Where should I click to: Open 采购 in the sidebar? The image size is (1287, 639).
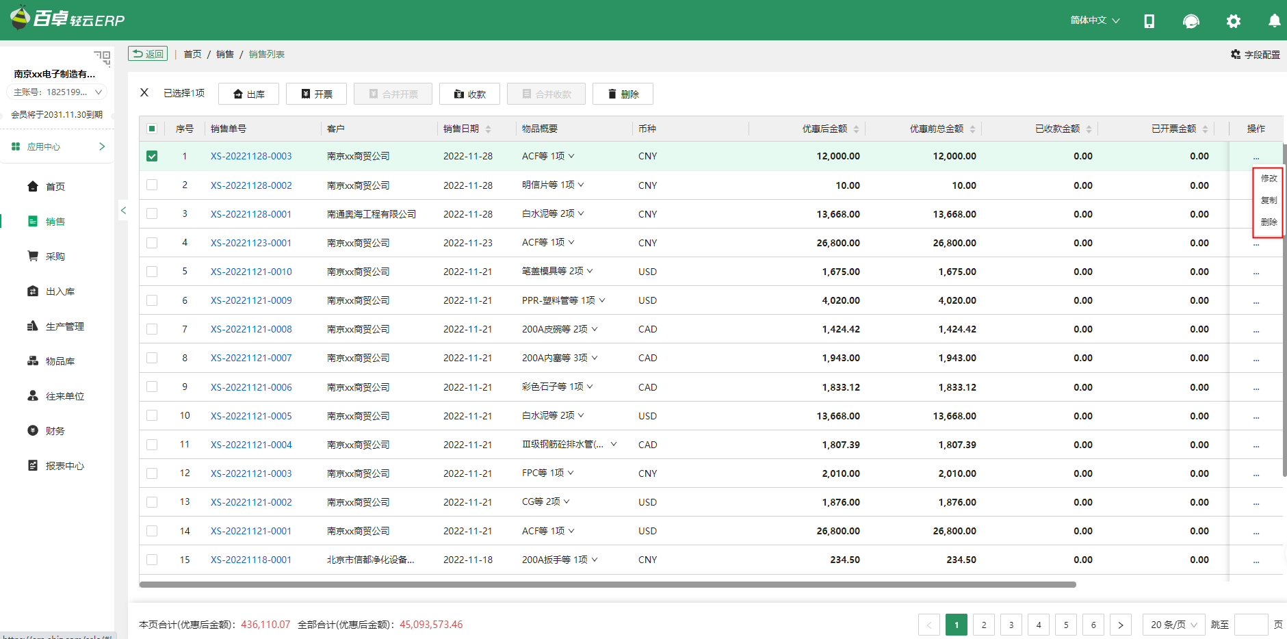[x=47, y=257]
